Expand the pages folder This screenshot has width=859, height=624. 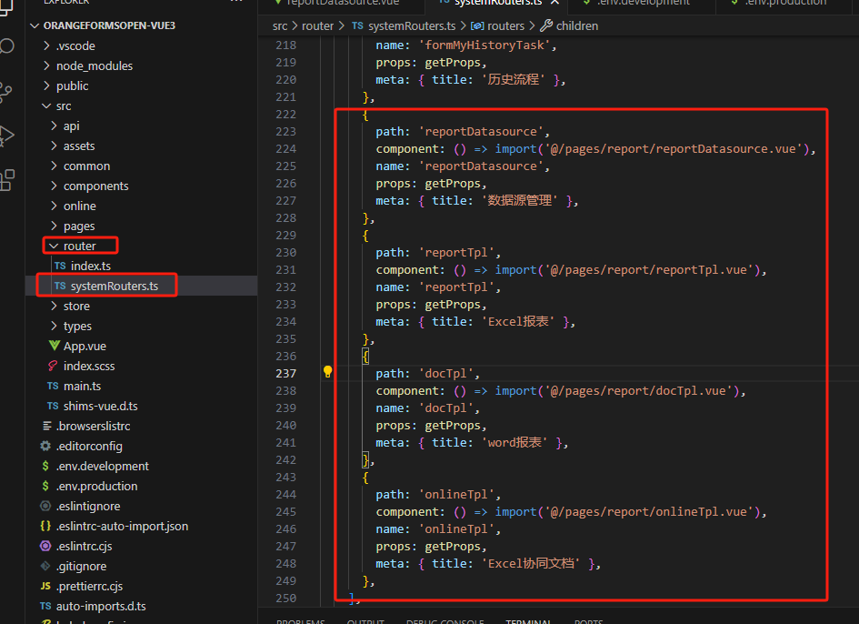(x=54, y=226)
